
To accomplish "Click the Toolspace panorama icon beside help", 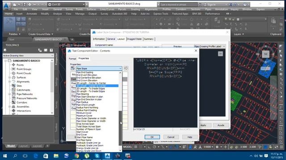I will point(46,50).
